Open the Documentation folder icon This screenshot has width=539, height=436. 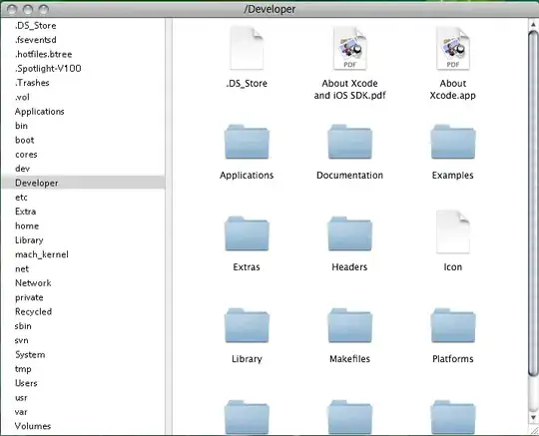tap(349, 142)
